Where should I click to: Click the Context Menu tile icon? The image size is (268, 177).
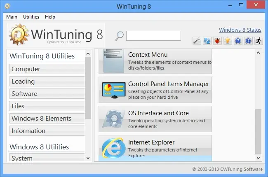113,61
